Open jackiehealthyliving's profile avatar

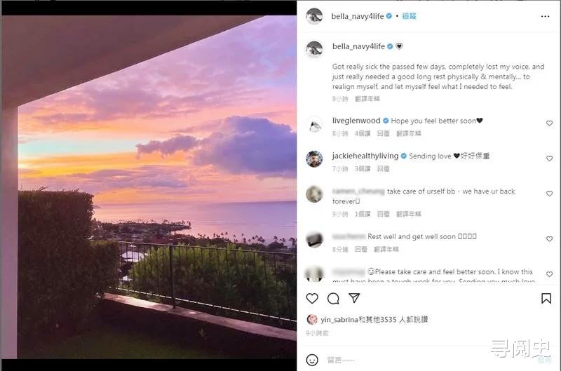314,158
